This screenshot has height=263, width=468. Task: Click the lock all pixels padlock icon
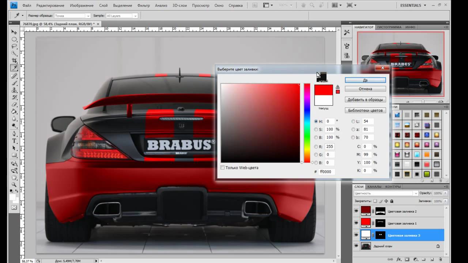pos(392,201)
